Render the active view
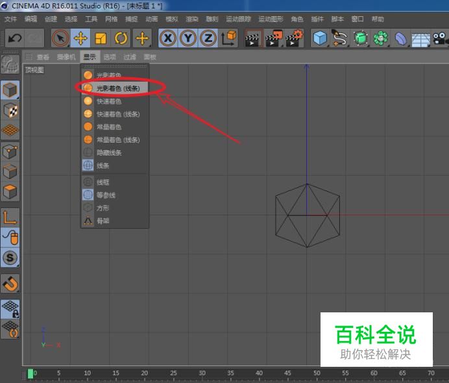The image size is (449, 383). pyautogui.click(x=253, y=38)
